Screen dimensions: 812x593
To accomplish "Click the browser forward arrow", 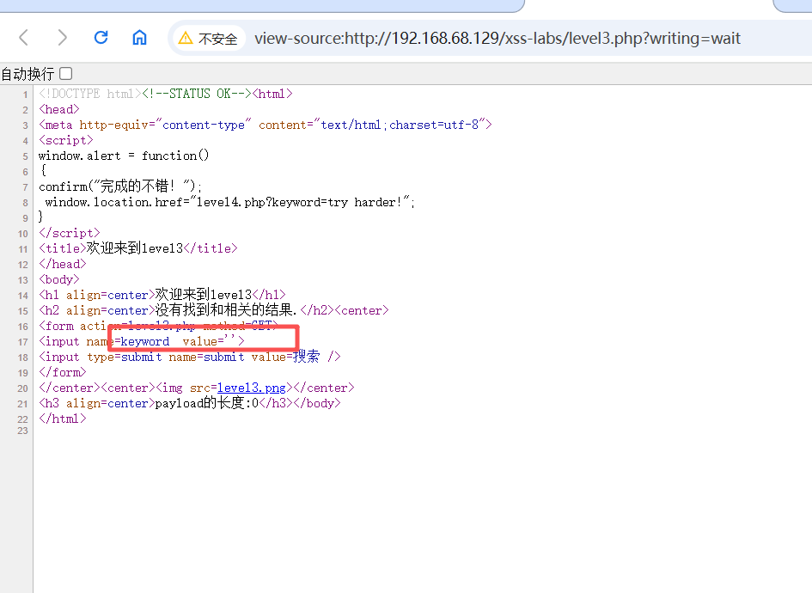I will (x=62, y=38).
